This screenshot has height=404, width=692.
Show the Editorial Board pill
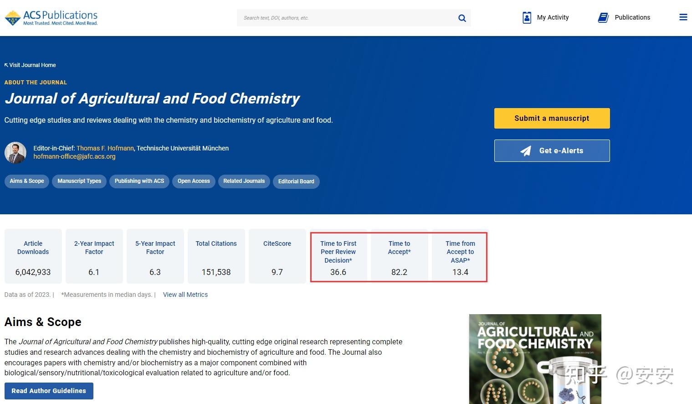296,181
